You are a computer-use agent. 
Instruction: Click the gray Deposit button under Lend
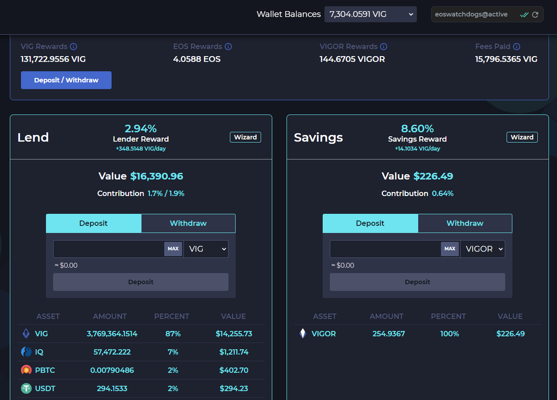point(141,282)
